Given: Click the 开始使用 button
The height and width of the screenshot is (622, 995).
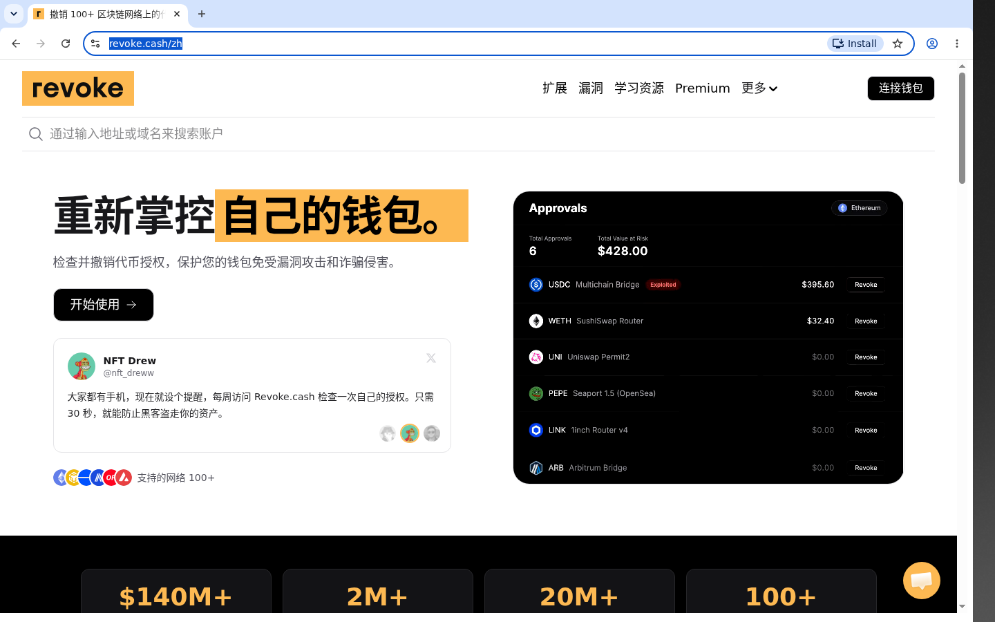Looking at the screenshot, I should [104, 305].
